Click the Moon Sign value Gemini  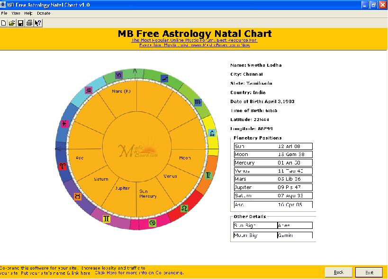point(295,235)
